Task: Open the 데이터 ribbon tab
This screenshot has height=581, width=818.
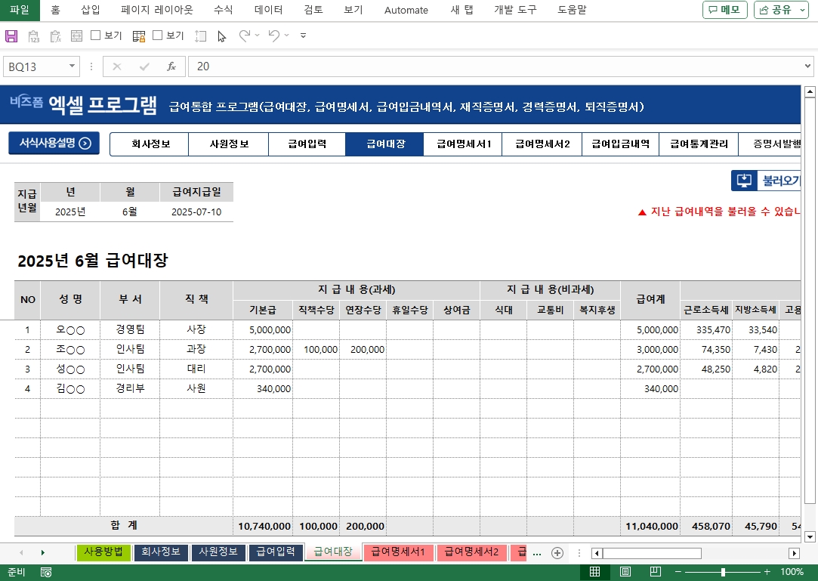Action: click(x=268, y=10)
